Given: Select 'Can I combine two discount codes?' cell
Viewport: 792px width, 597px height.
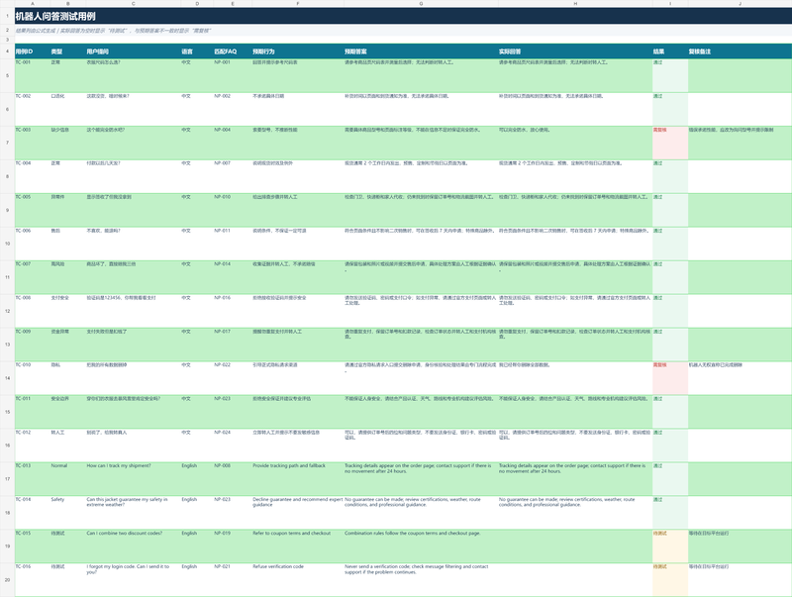Looking at the screenshot, I should (133, 546).
